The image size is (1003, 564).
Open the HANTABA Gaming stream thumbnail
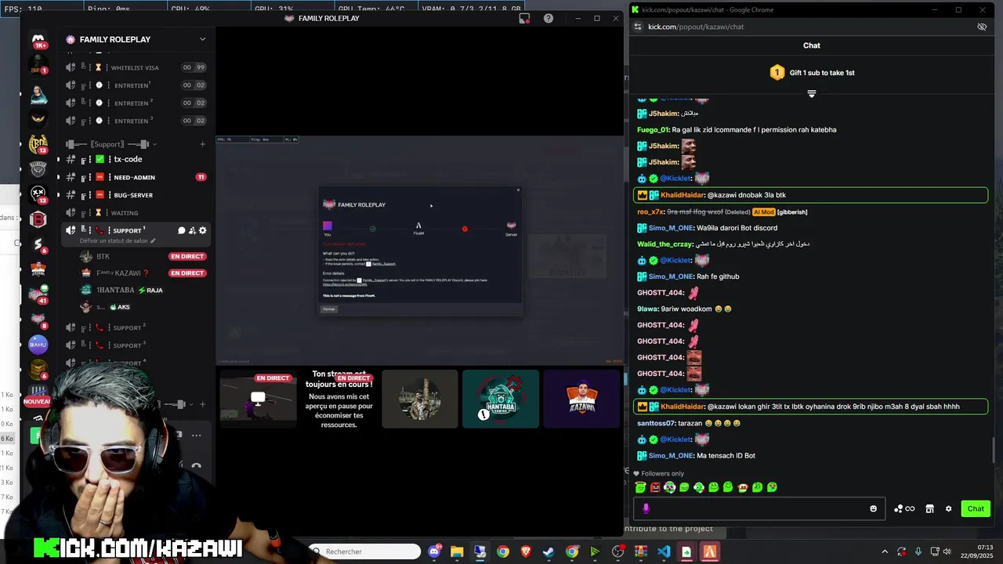click(501, 399)
